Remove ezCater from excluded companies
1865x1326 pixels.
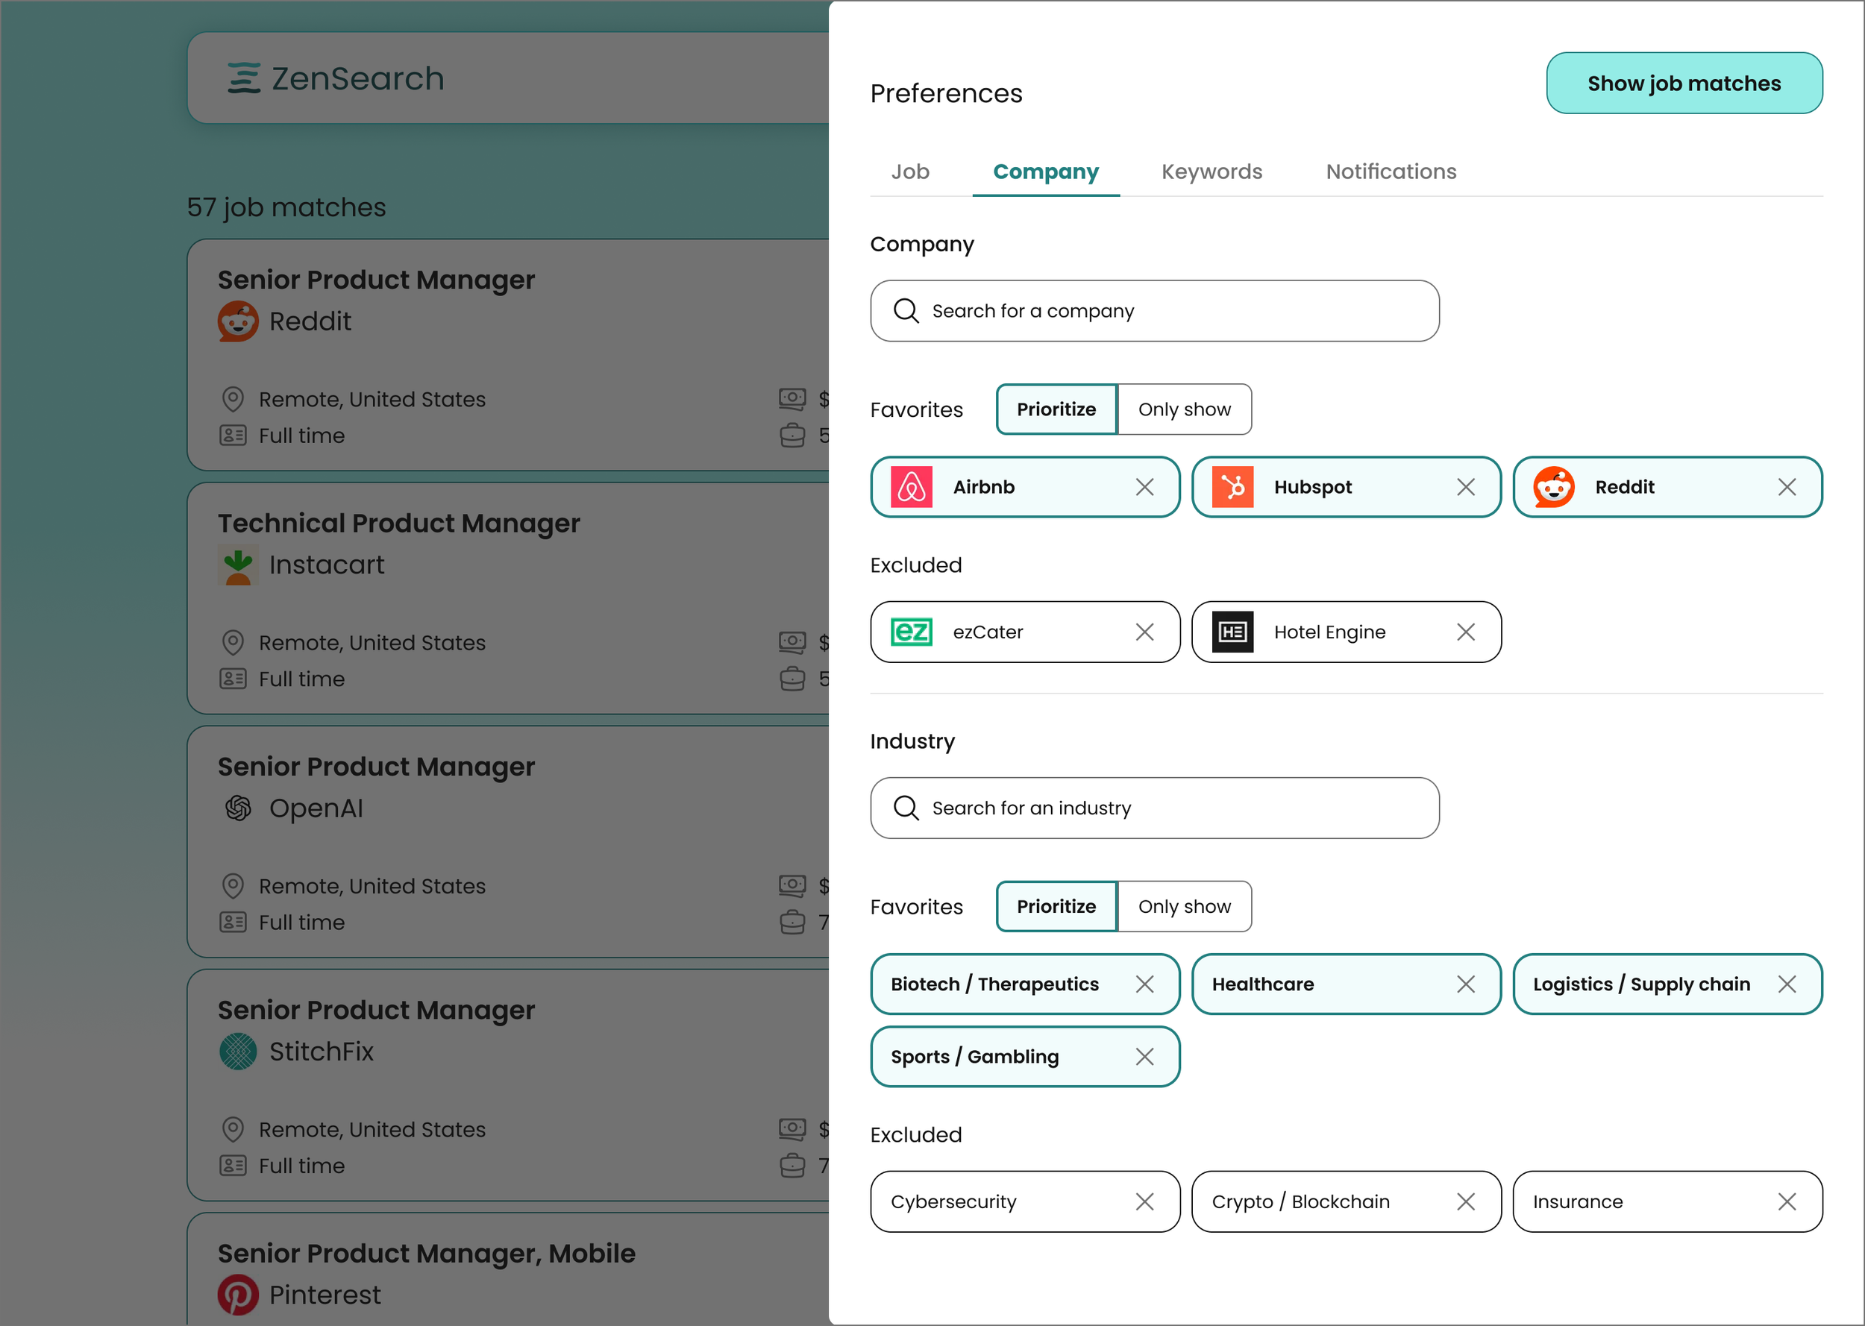pos(1144,632)
